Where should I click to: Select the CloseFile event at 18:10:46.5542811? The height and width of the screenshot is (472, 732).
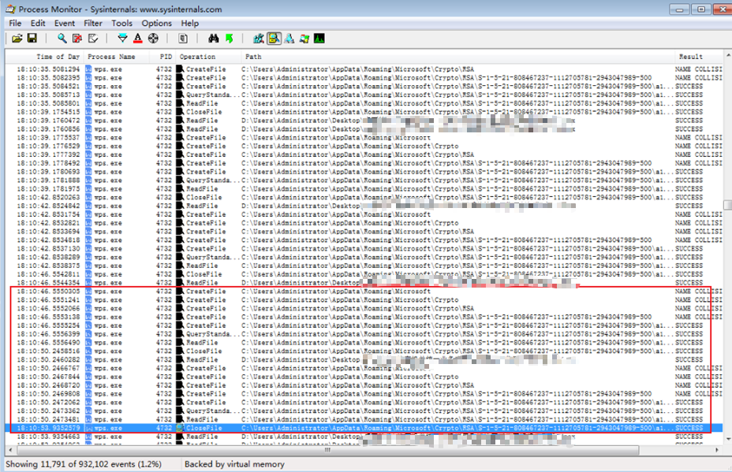point(364,274)
